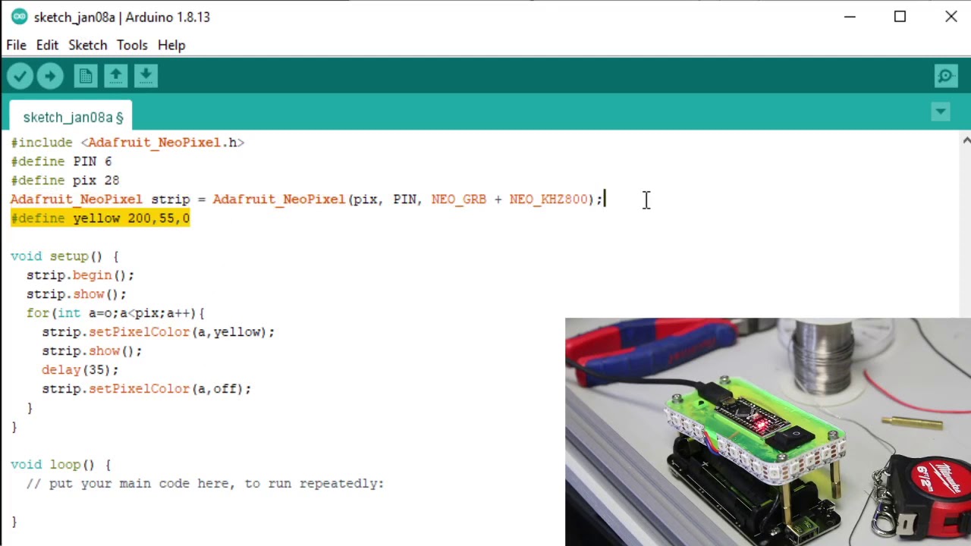The width and height of the screenshot is (971, 546).
Task: Click the 'delay(35);' line
Action: pos(80,370)
